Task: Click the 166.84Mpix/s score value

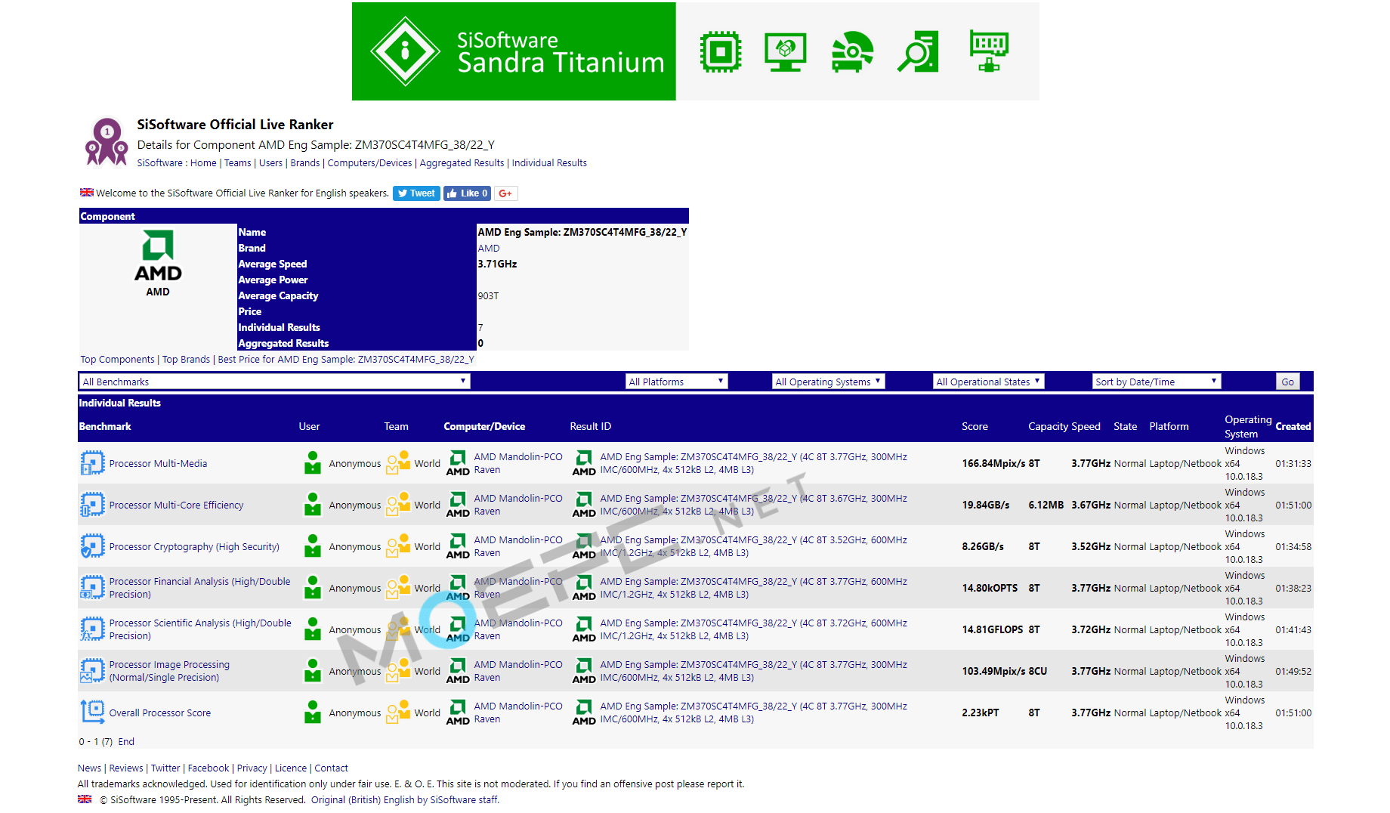Action: 993,463
